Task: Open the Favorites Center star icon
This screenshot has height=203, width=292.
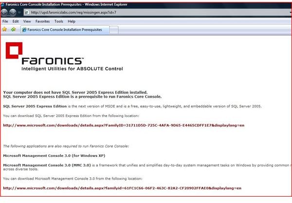Action: pos(4,29)
